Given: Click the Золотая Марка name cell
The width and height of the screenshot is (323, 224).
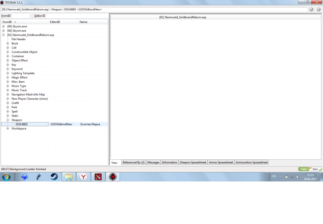Looking at the screenshot, I should 90,124.
